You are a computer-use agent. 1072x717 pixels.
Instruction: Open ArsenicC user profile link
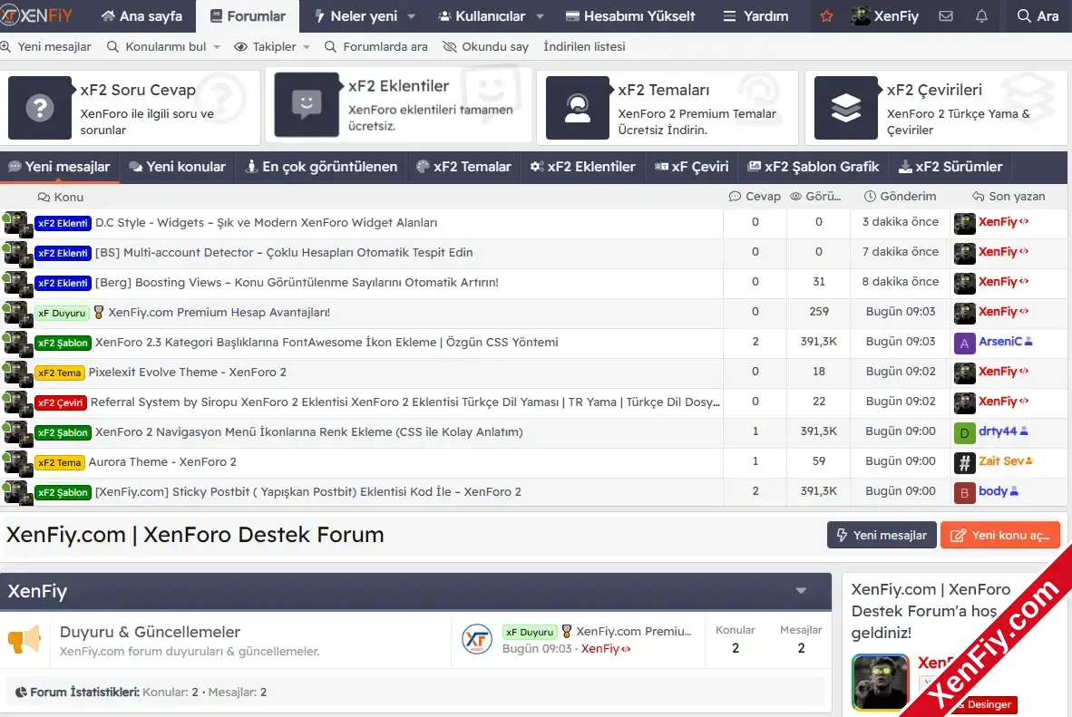pos(1000,341)
